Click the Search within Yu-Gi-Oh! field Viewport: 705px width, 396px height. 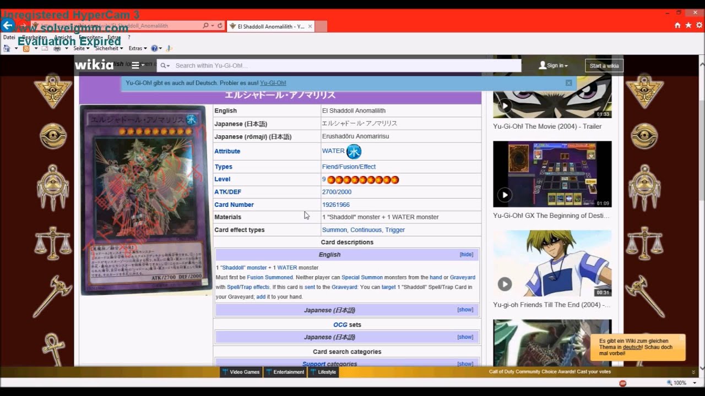pyautogui.click(x=347, y=65)
